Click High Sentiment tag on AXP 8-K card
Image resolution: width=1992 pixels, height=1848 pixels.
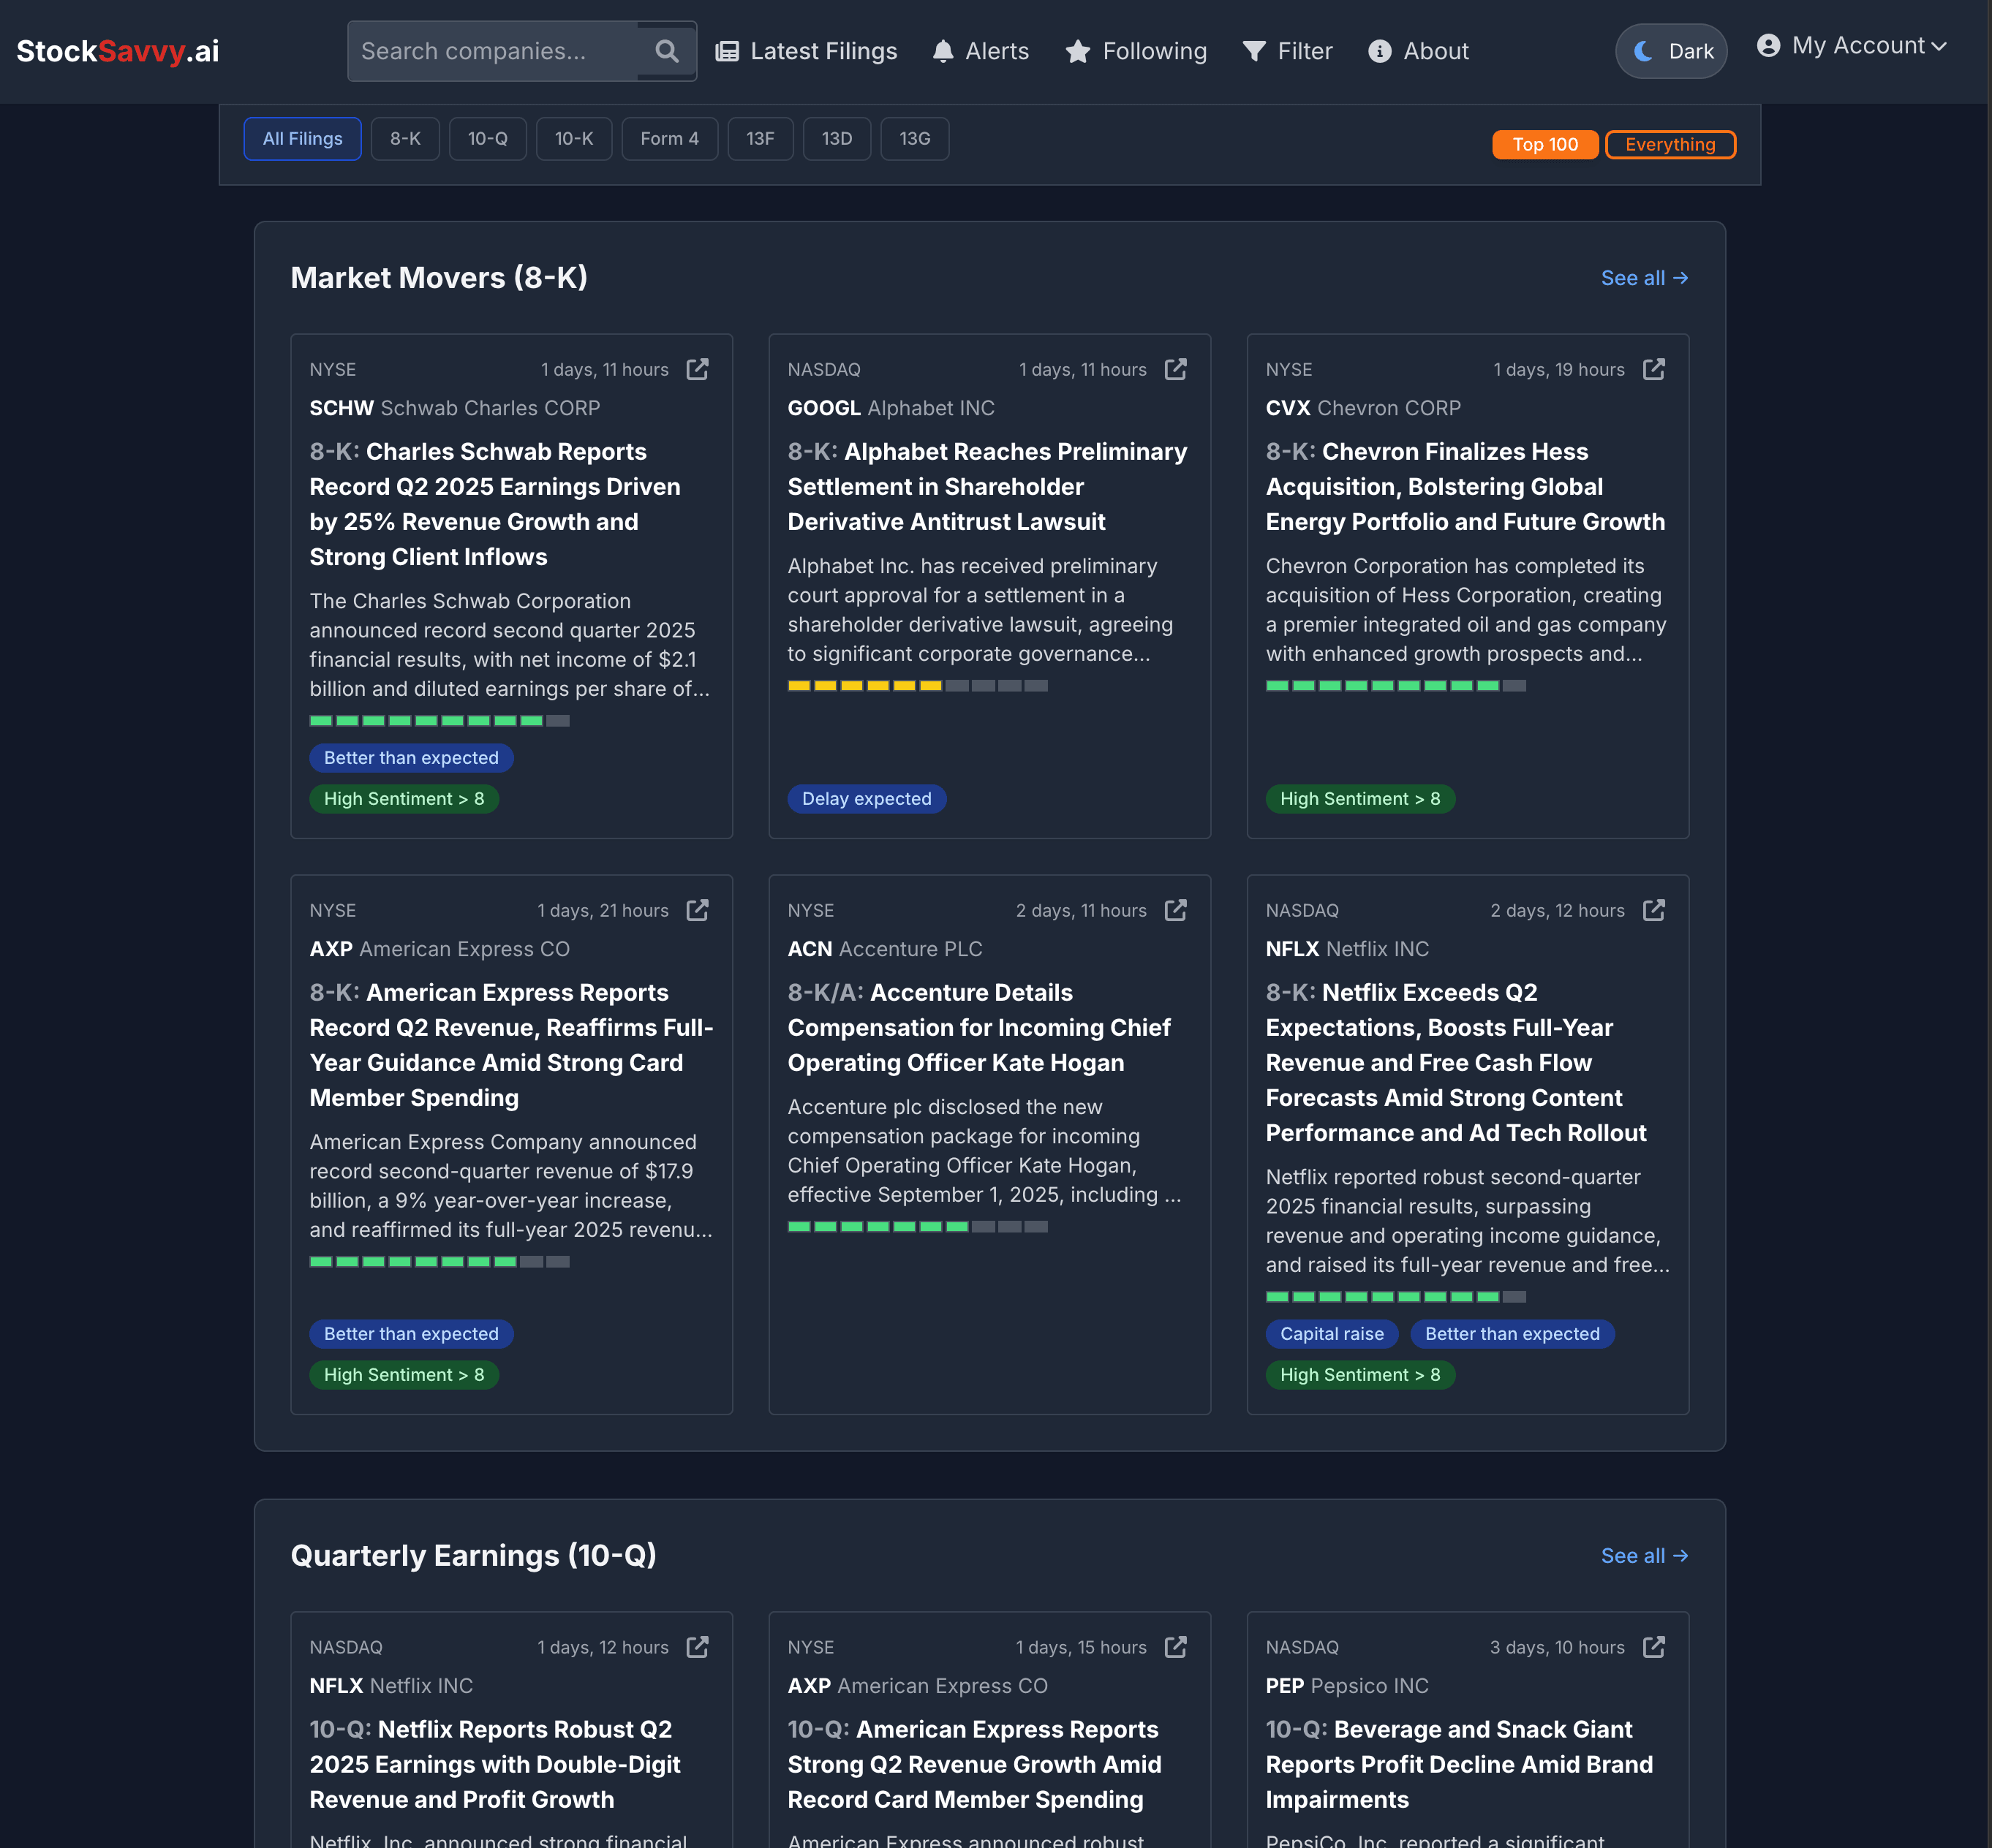pyautogui.click(x=404, y=1375)
